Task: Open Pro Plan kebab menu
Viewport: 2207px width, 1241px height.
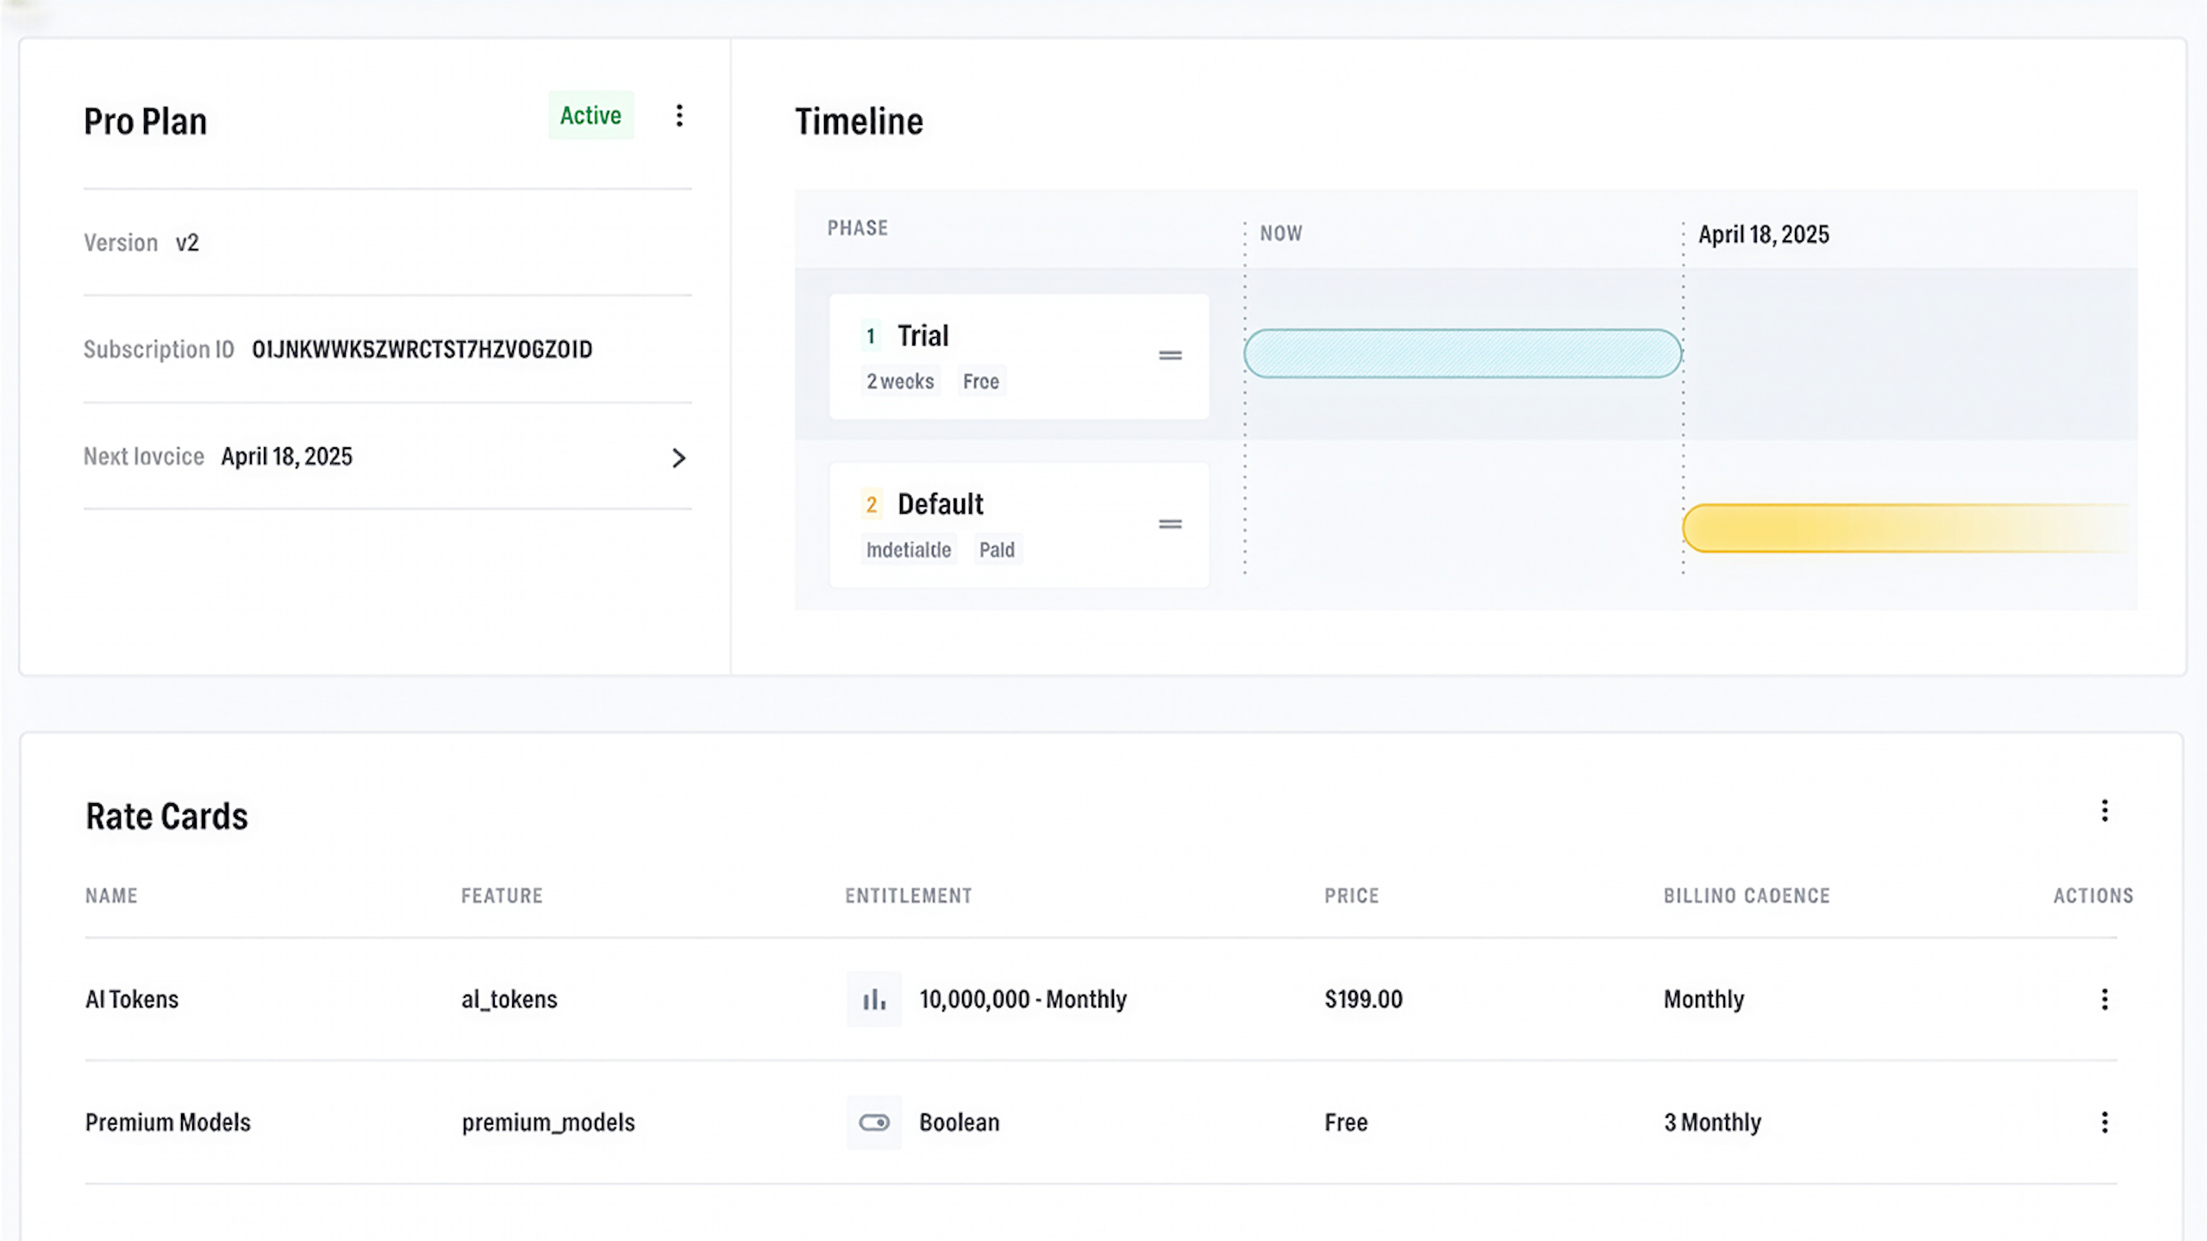Action: 679,115
